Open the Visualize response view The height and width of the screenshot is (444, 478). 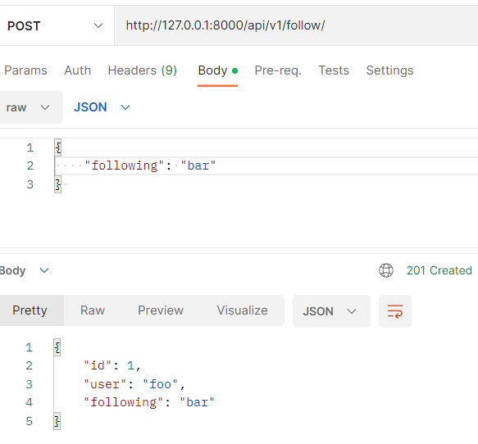click(x=243, y=310)
